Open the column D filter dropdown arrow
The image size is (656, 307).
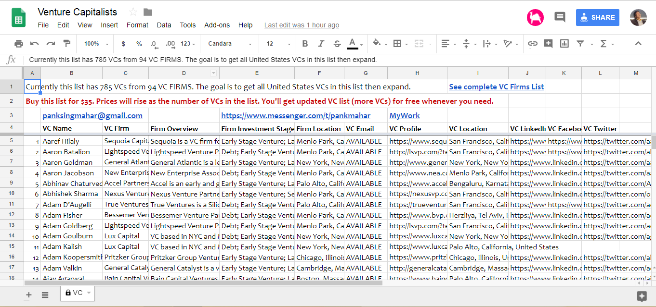pos(213,73)
